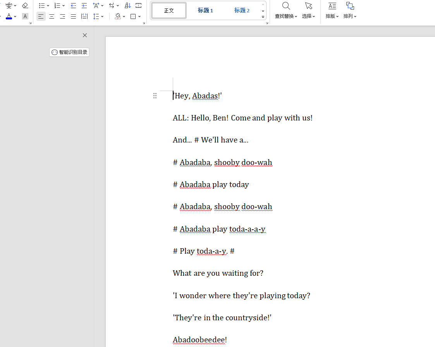435x347 pixels.
Task: Open the 排列 arrange menu
Action: 350,10
